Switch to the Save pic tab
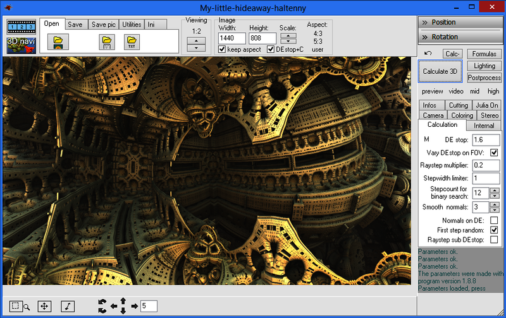This screenshot has width=506, height=318. pos(103,25)
